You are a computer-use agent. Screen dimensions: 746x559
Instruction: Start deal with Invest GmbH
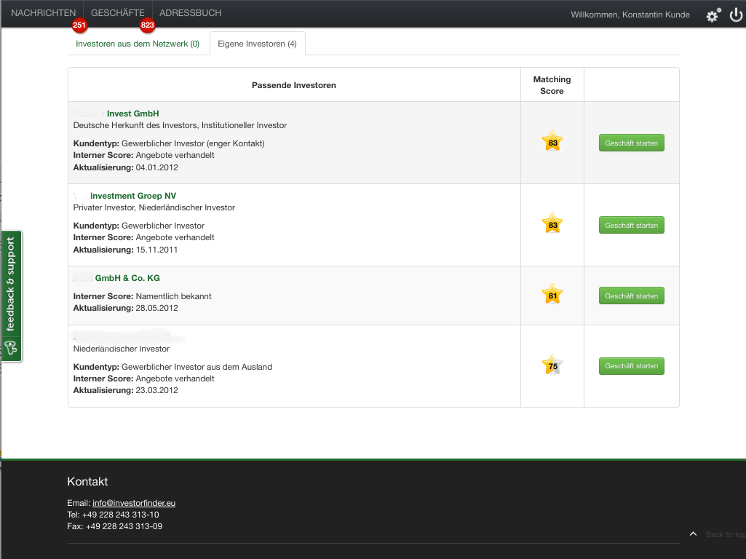tap(631, 143)
